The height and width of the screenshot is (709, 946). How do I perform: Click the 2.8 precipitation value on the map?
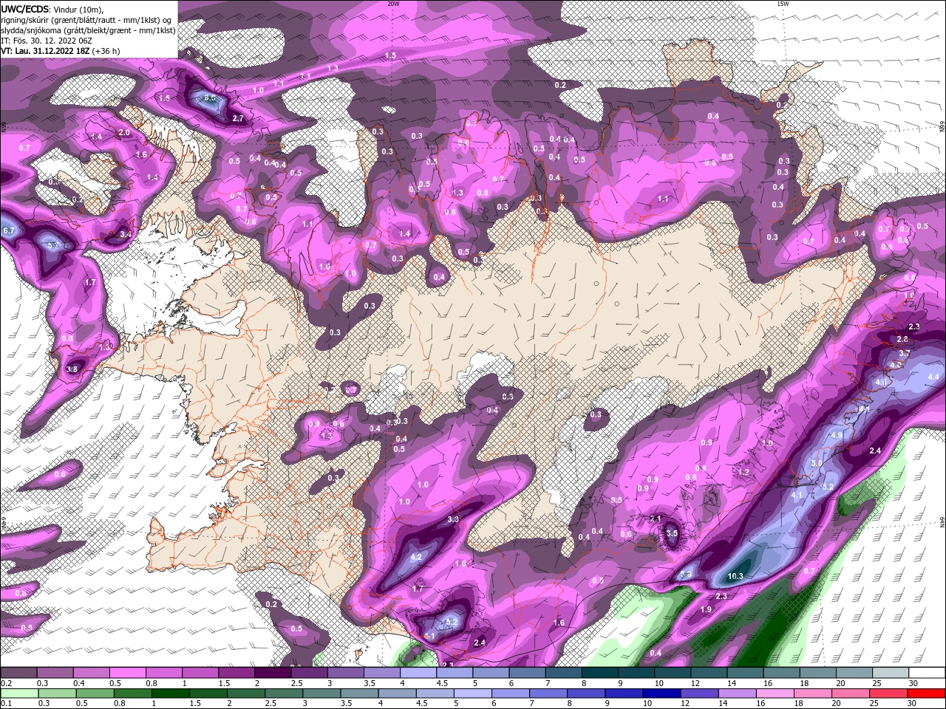pyautogui.click(x=902, y=339)
